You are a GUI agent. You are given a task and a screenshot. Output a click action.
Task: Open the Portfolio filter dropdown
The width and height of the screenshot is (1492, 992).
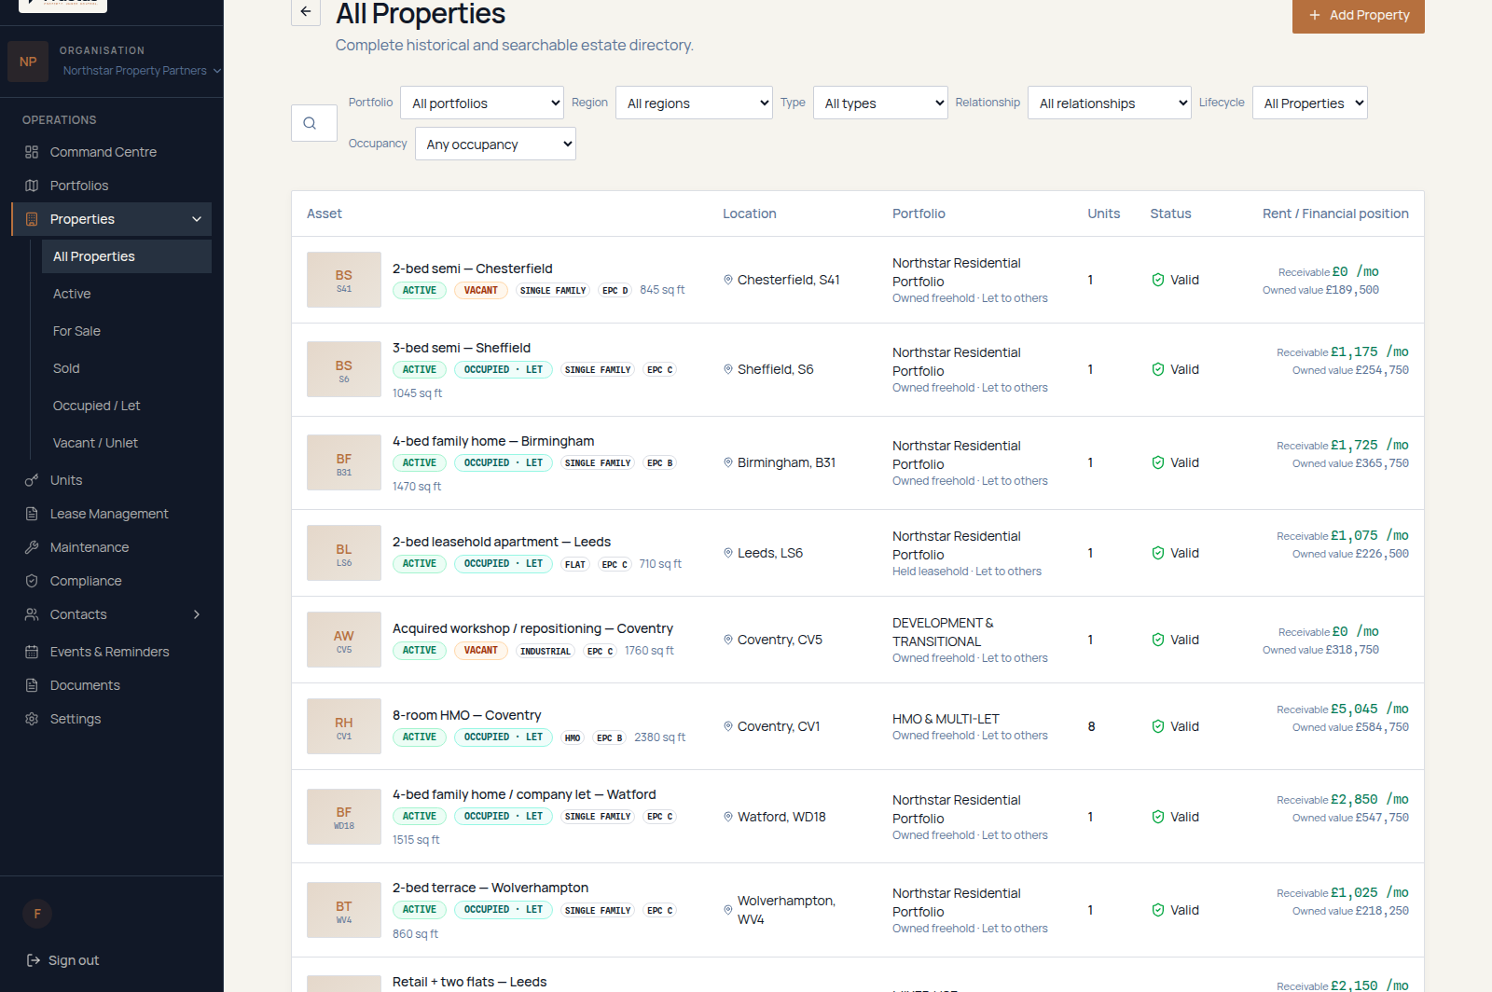(482, 103)
